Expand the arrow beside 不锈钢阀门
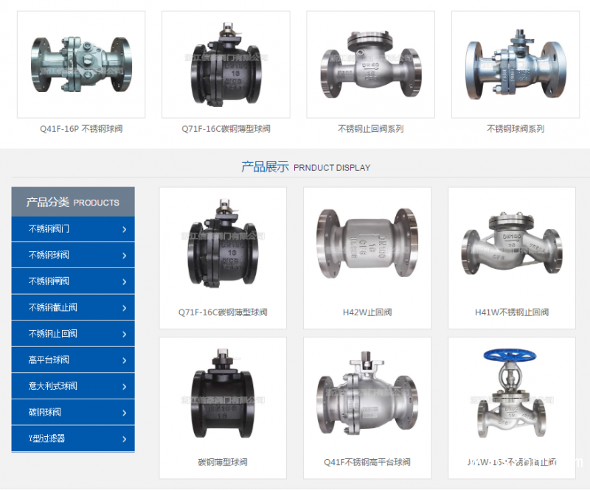 pos(124,229)
